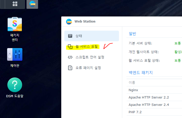
Task: Open the DSM 도움말 desktop icon
Action: [15, 88]
